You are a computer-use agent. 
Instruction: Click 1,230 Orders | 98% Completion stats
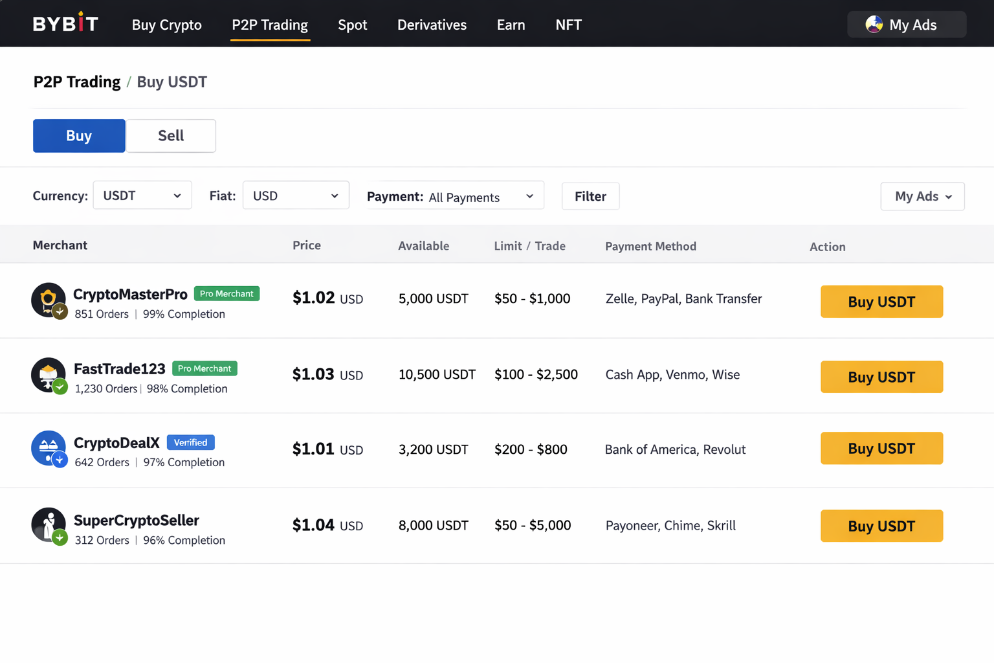[151, 388]
